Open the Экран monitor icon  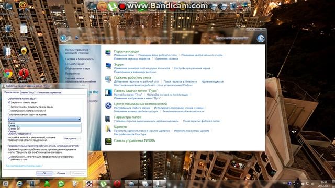[x=108, y=66]
